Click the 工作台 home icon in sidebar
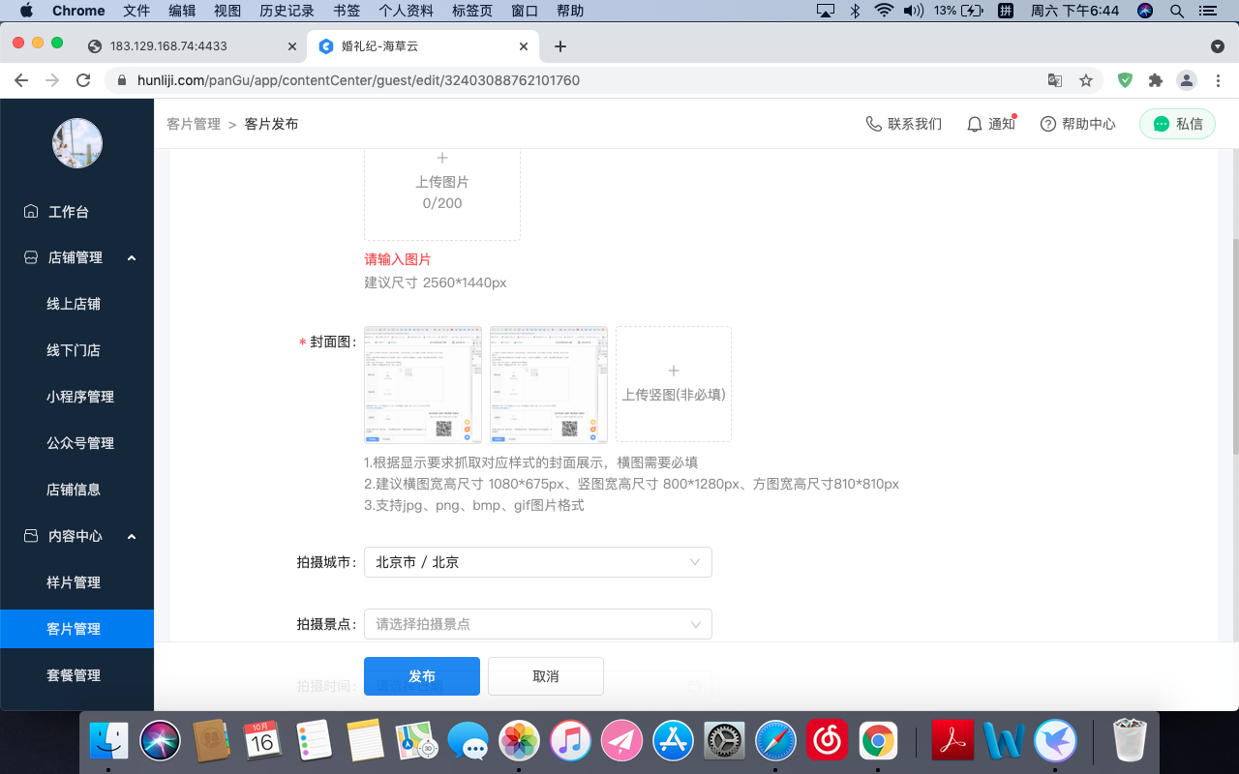 [x=31, y=212]
